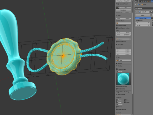Click the New Layer button
Image resolution: width=153 pixels, height=115 pixels.
[x=123, y=10]
